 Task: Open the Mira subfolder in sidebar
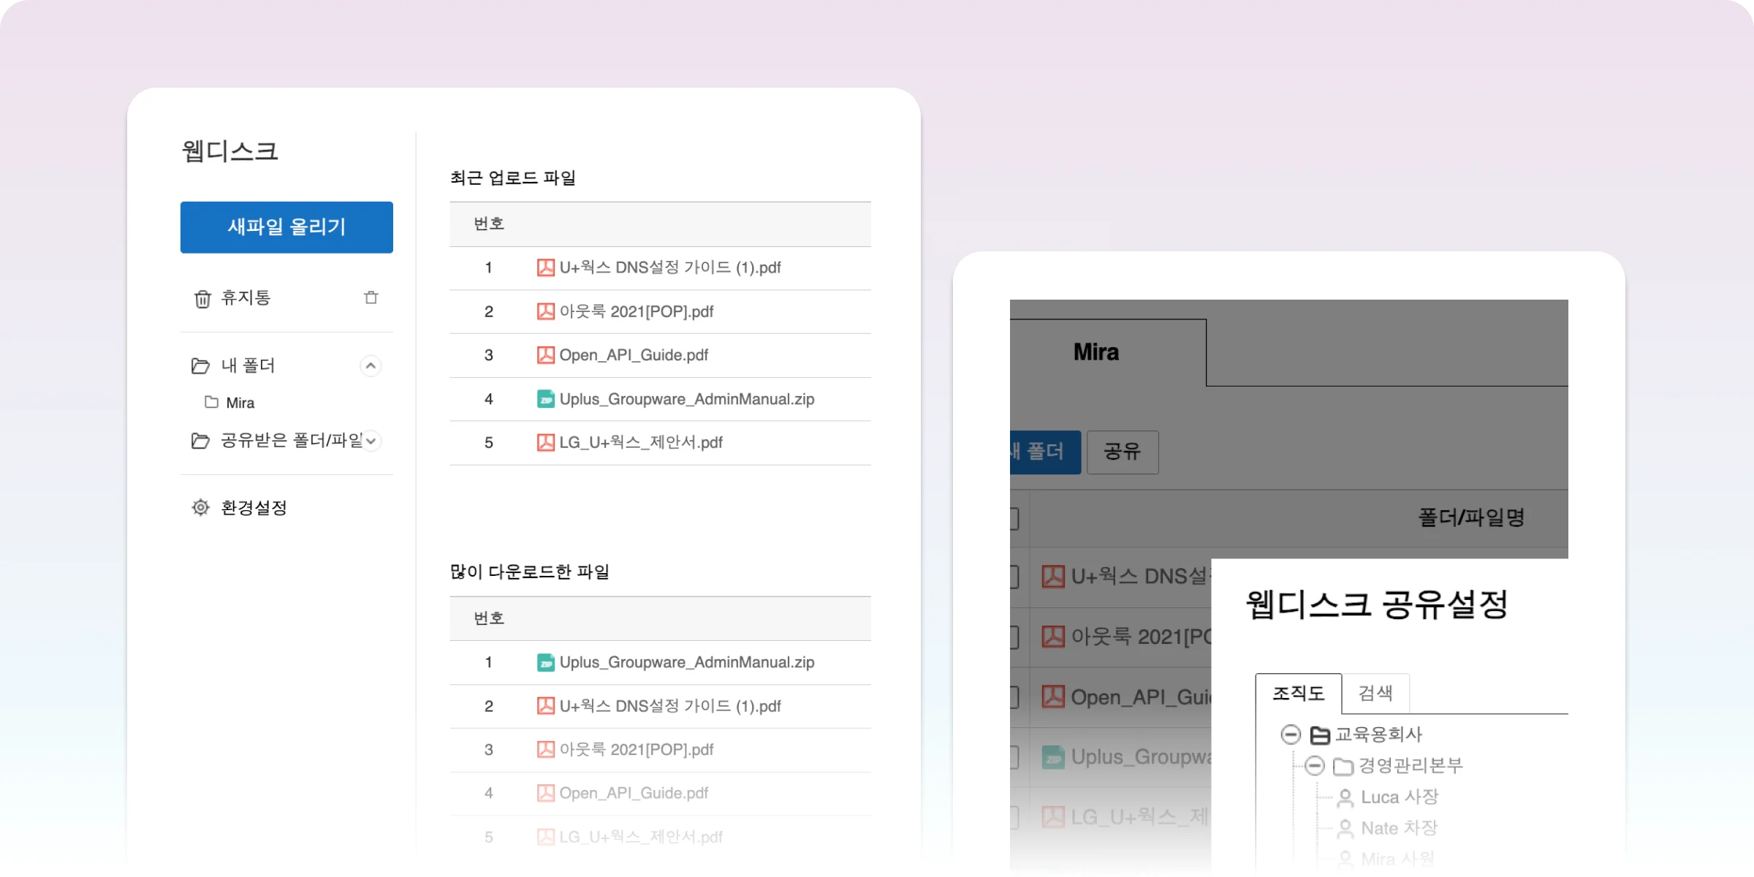tap(240, 403)
